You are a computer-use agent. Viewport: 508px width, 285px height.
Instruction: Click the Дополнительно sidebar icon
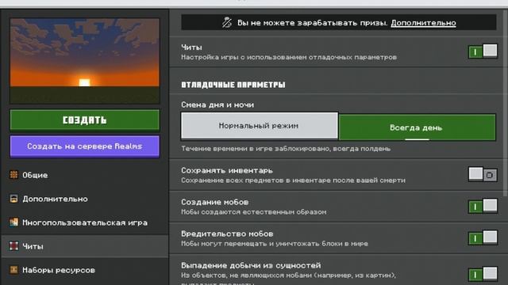pos(13,199)
